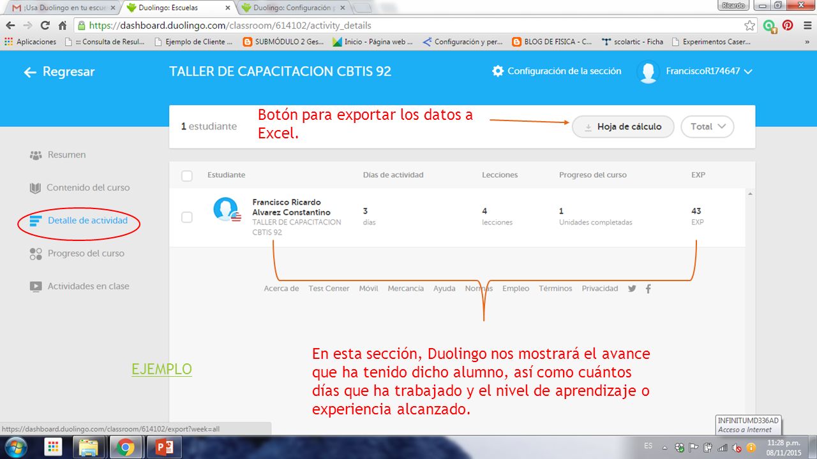Bookmark page with star icon
This screenshot has width=817, height=459.
point(749,25)
